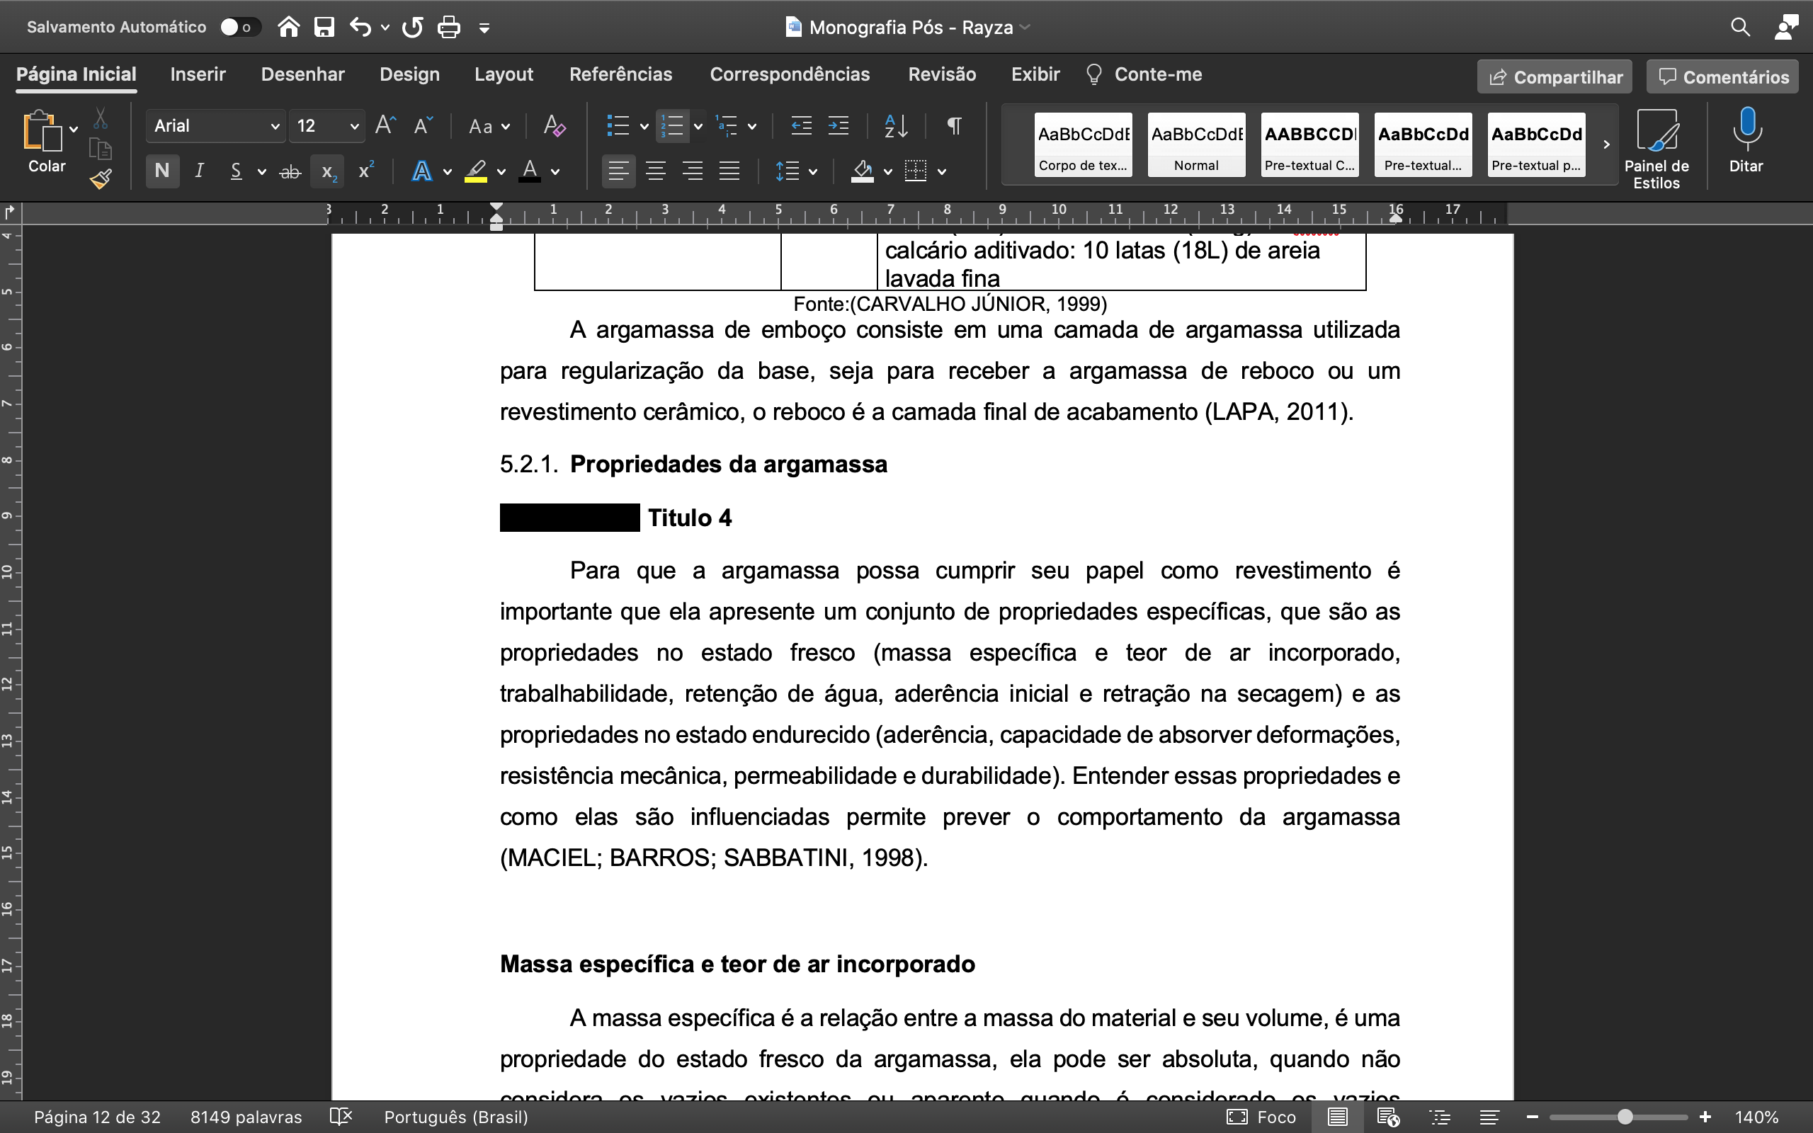Image resolution: width=1813 pixels, height=1133 pixels.
Task: Apply yellow text highlight color
Action: [x=476, y=171]
